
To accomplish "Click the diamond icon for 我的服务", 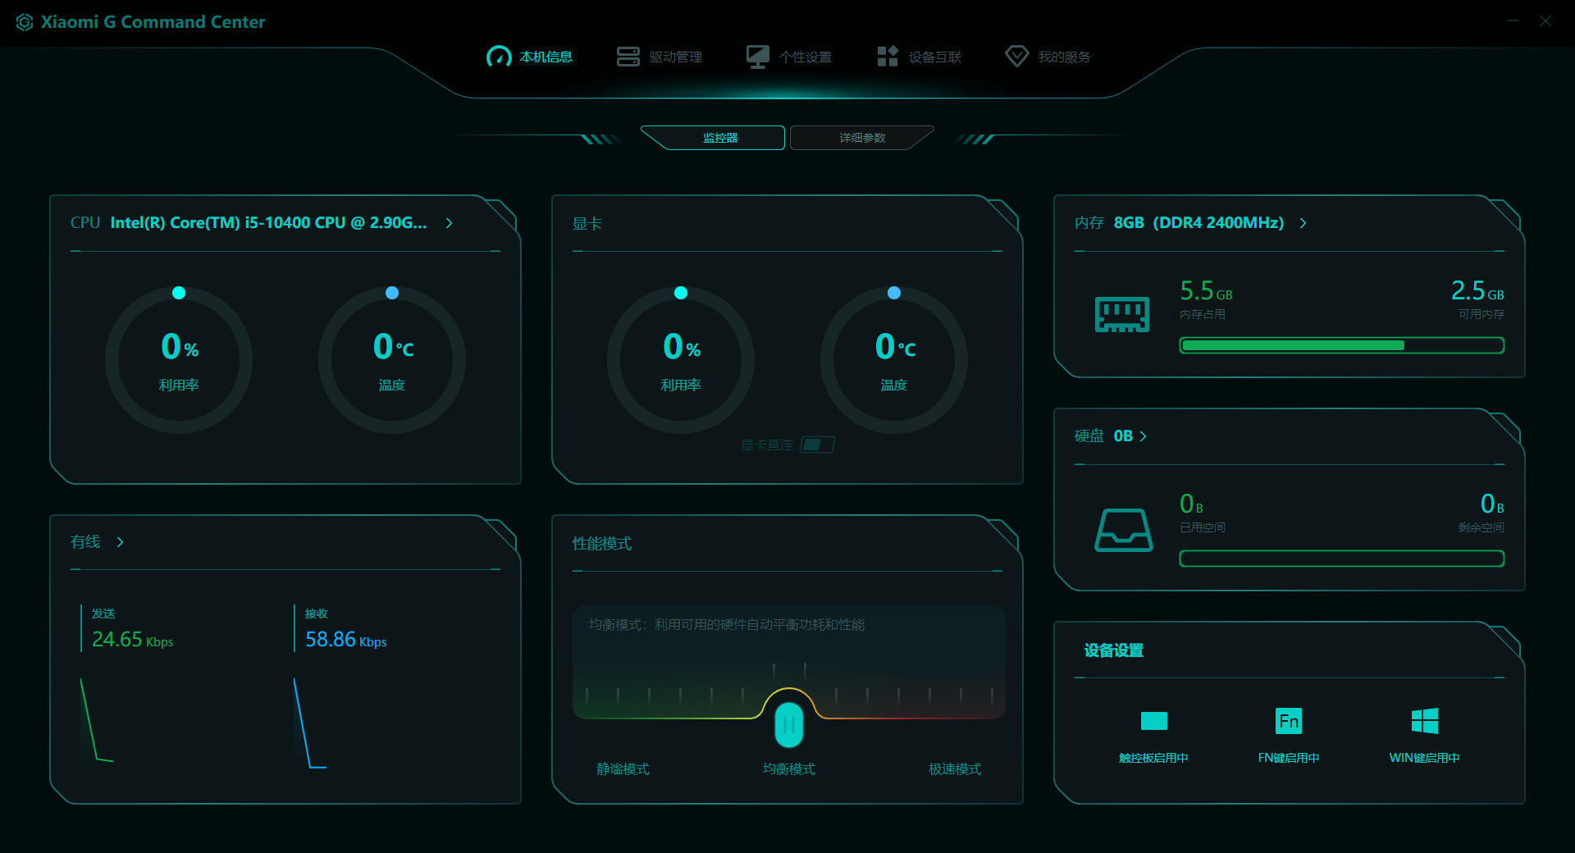I will [1017, 57].
